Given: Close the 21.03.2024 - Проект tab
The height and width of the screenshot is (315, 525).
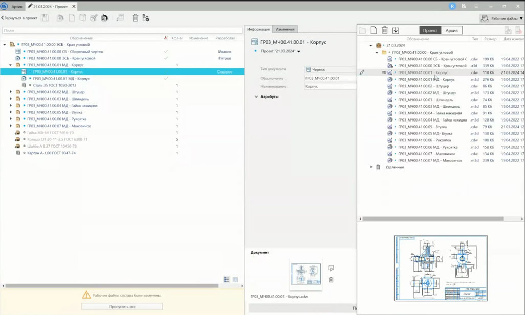Looking at the screenshot, I should pos(74,6).
